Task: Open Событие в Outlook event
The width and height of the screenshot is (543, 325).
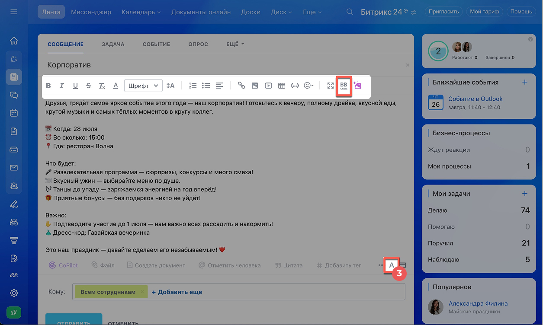Action: point(475,99)
